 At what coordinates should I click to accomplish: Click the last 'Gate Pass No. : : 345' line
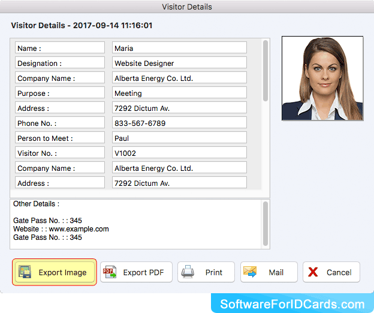(47, 237)
